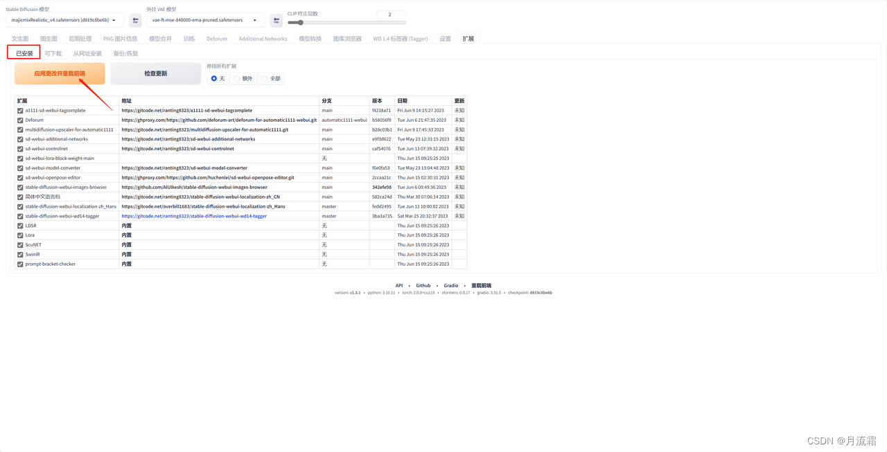Screen dimensions: 887x452
Task: Toggle the LDSR built-in extension checkbox
Action: point(20,226)
